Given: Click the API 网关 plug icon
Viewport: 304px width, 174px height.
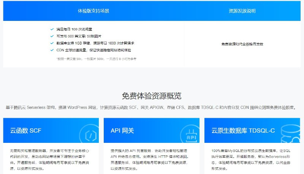Looking at the screenshot, I should [x=190, y=134].
